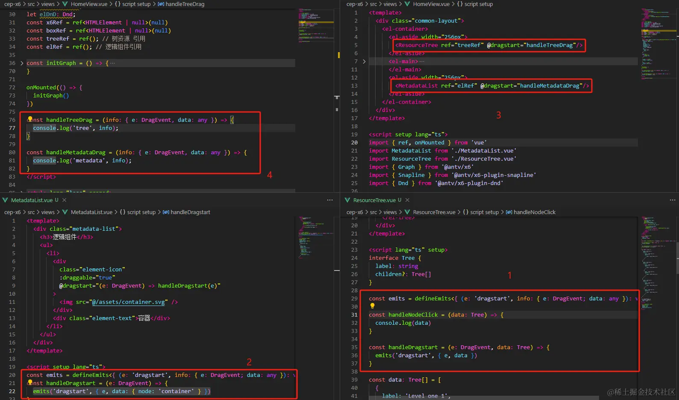The width and height of the screenshot is (679, 400).
Task: Close the ResourceTree.vue tab
Action: tap(407, 200)
